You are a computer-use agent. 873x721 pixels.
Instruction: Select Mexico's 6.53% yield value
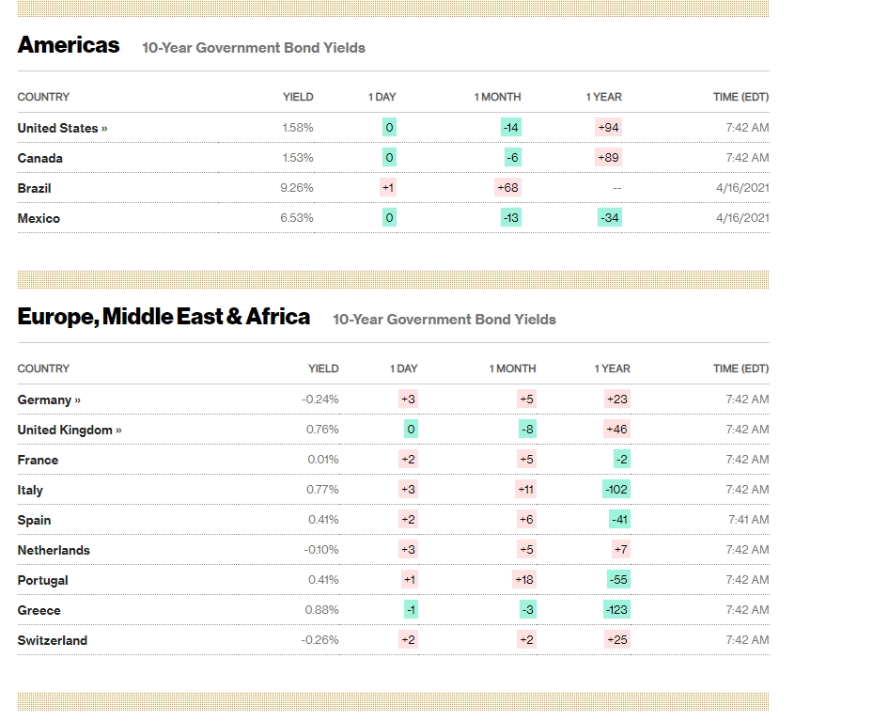click(297, 218)
